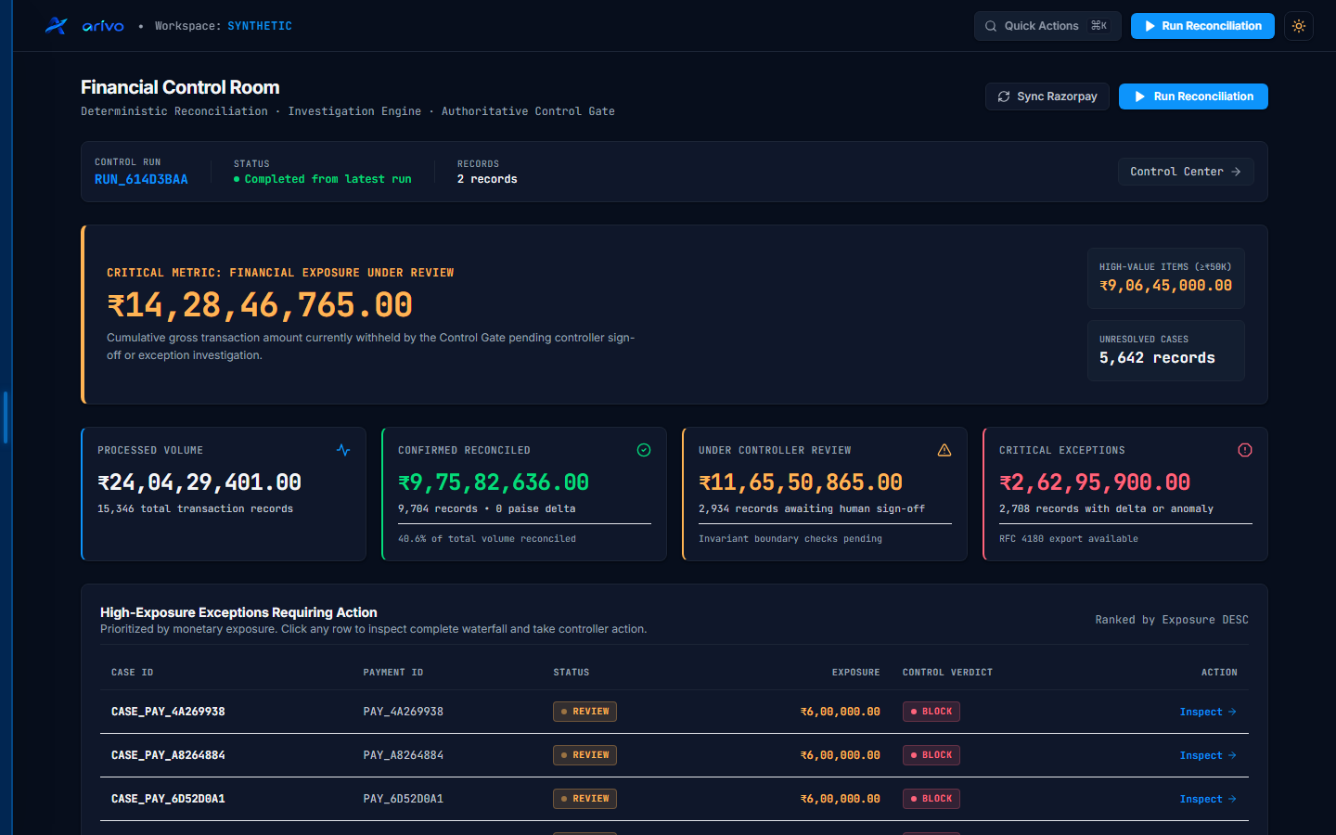Click payment ID PAY_A8264884
1336x835 pixels.
404,755
